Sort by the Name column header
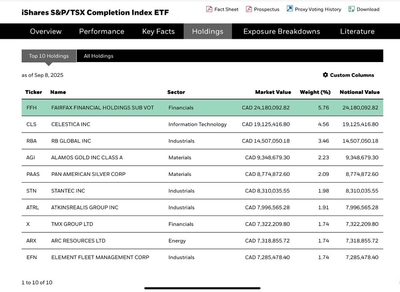Image resolution: width=400 pixels, height=292 pixels. coord(58,92)
